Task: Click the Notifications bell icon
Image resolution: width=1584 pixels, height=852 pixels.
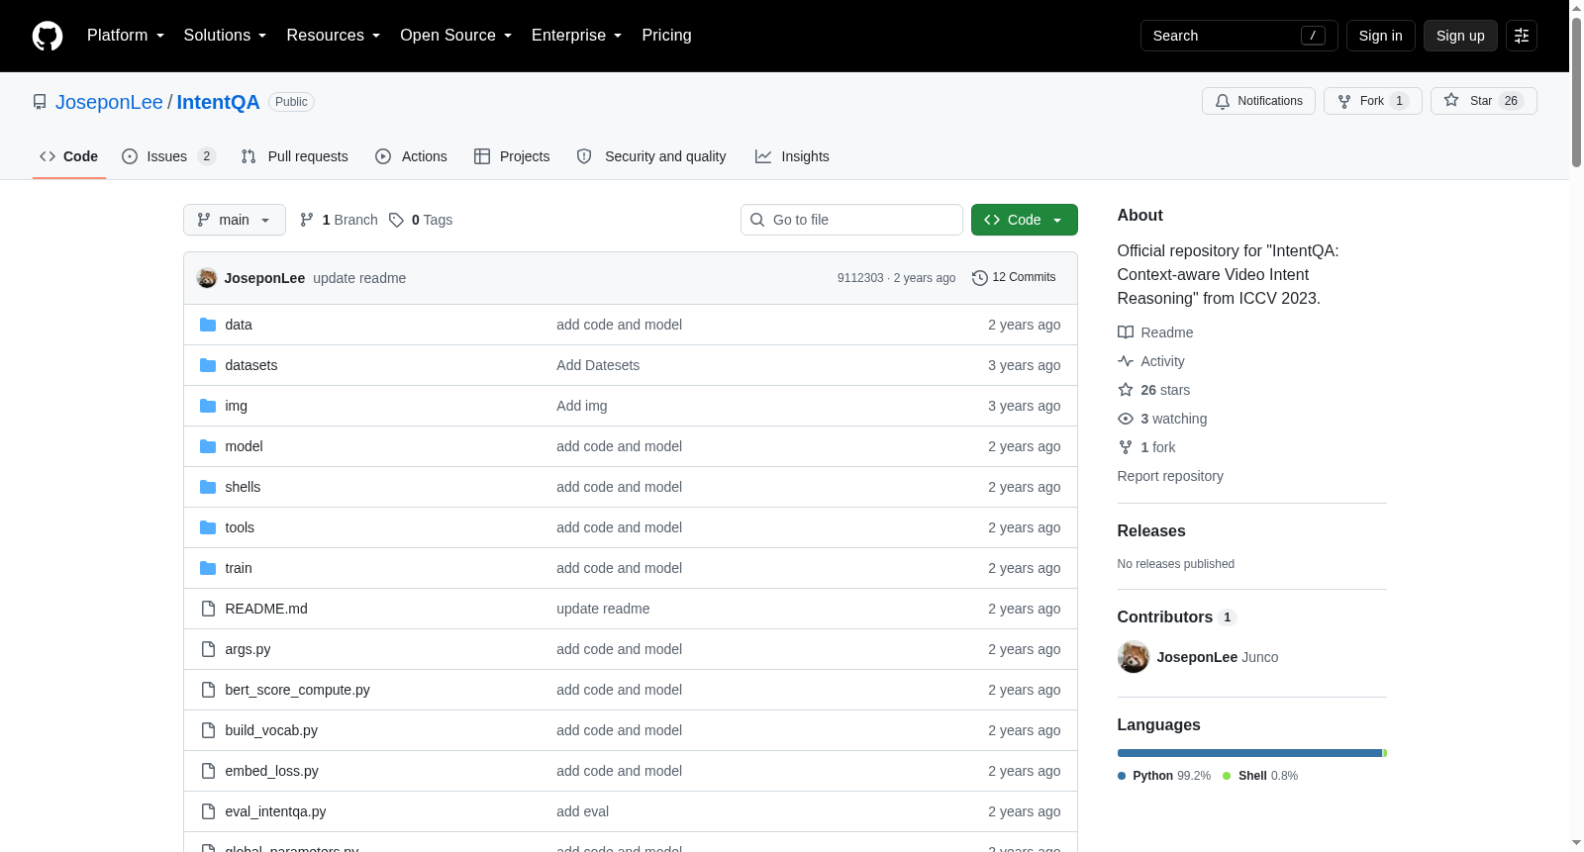Action: coord(1223,101)
